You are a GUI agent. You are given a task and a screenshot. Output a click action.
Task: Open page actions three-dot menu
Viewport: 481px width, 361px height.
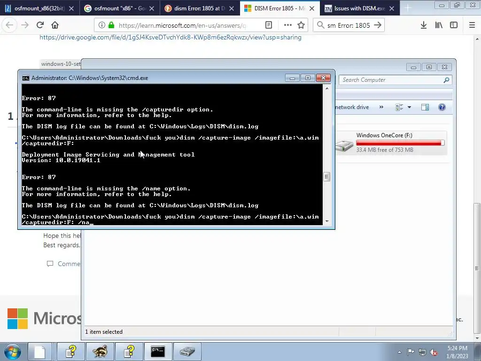click(288, 25)
